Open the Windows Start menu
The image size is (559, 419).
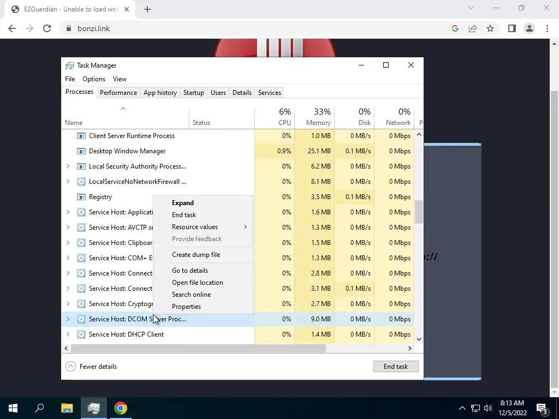point(13,408)
